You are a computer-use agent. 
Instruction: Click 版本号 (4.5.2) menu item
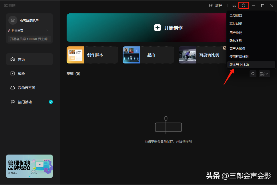pyautogui.click(x=239, y=65)
